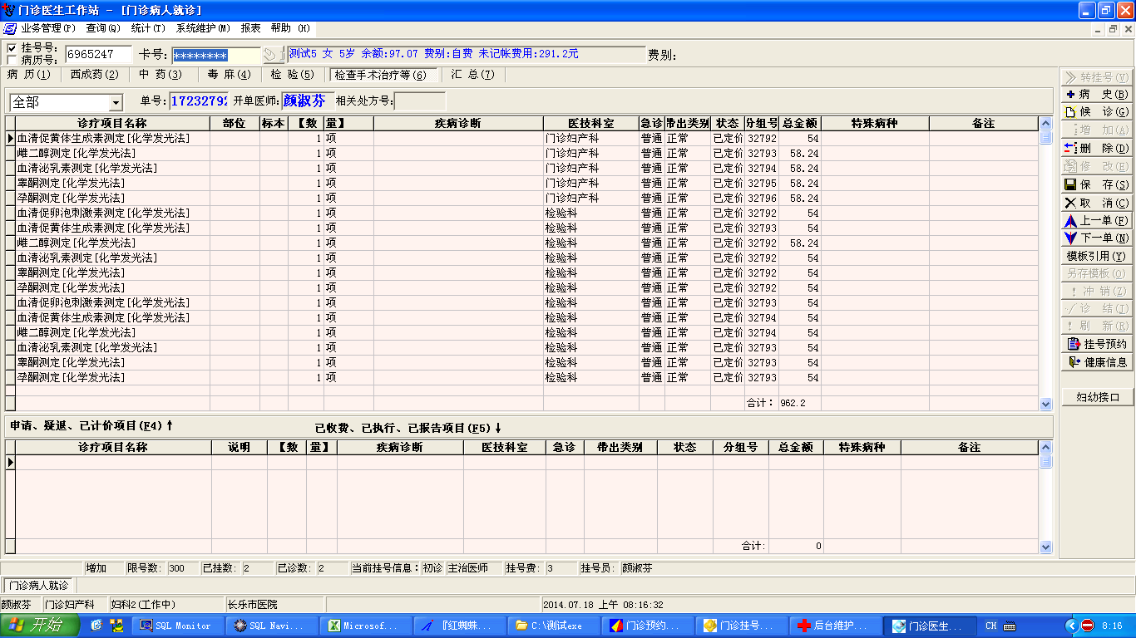
Task: Click the 医技科室 column header in upper table
Action: [x=591, y=123]
